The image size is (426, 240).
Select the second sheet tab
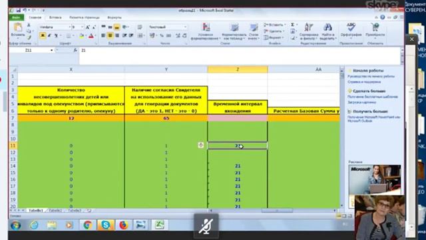coord(55,211)
